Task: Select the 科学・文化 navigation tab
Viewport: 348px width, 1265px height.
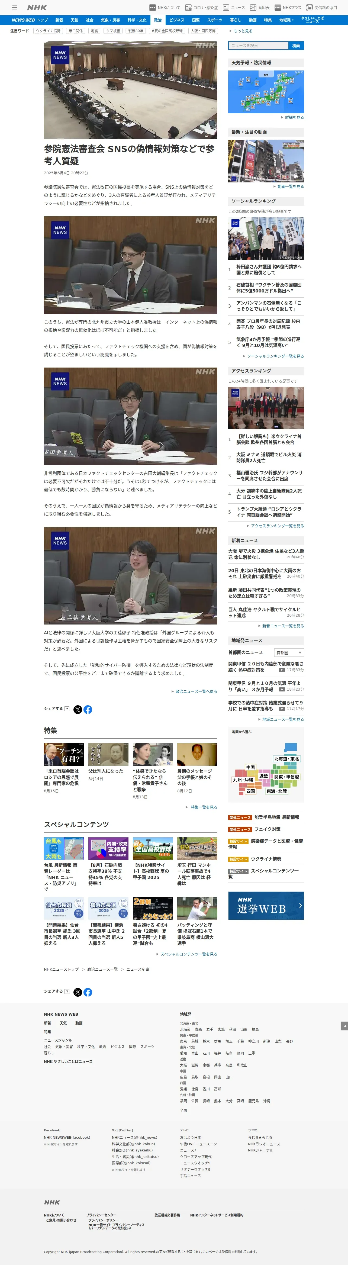Action: 137,20
